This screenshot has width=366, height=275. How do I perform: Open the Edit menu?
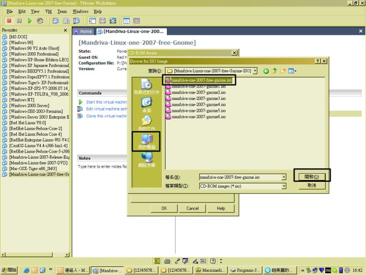(x=22, y=11)
